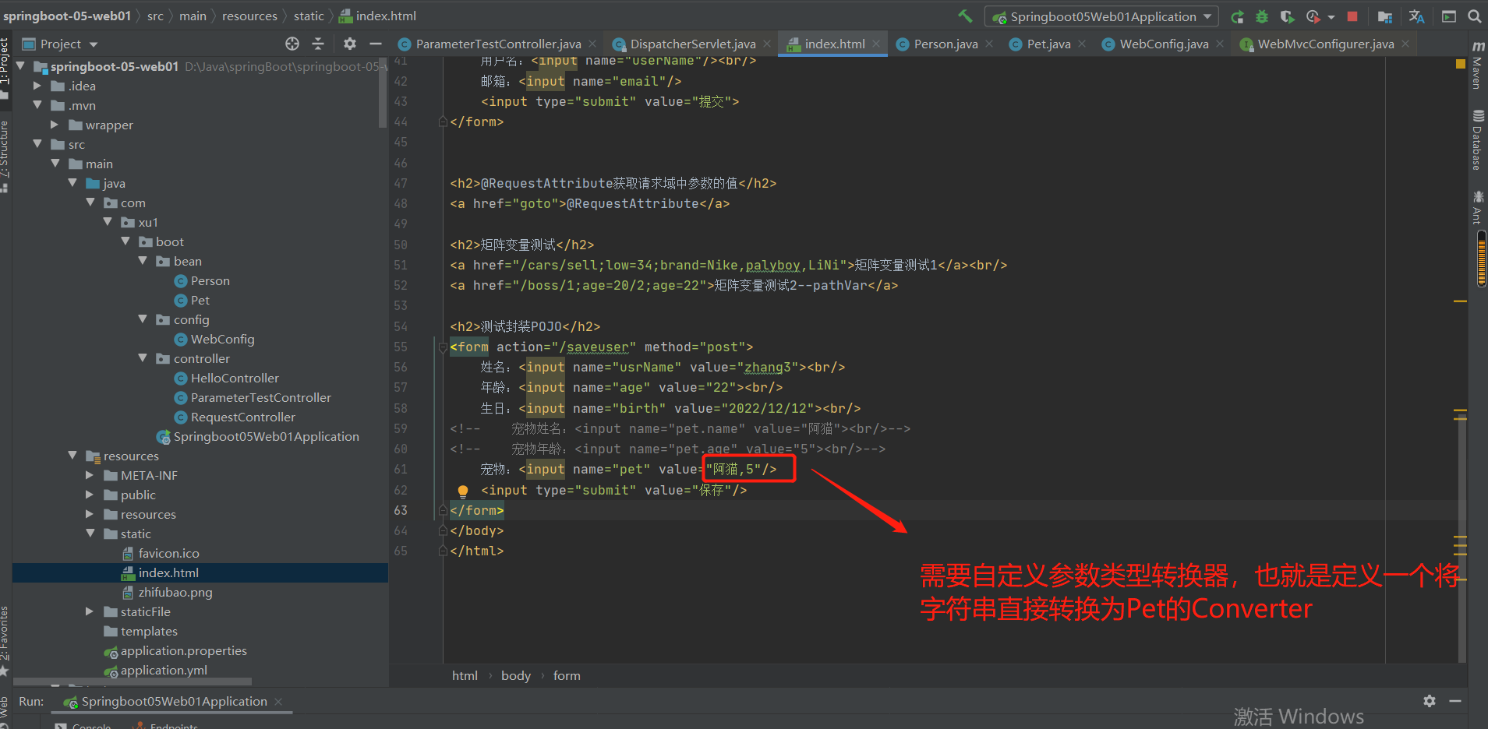Screen dimensions: 1488x729
Task: Expand the wrapper folder
Action: coord(55,125)
